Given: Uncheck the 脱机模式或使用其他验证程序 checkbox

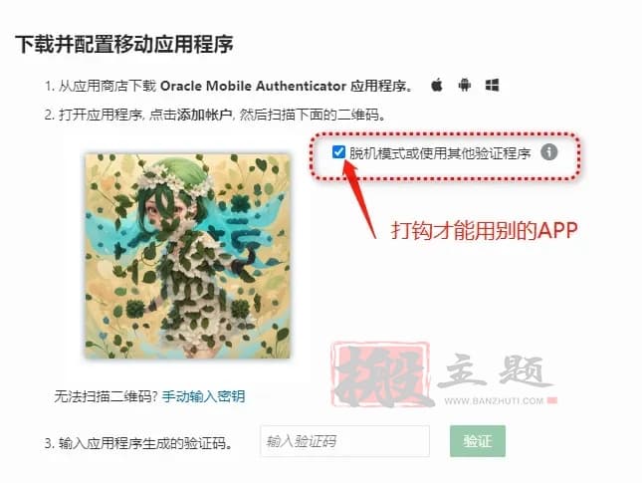Looking at the screenshot, I should tap(338, 152).
